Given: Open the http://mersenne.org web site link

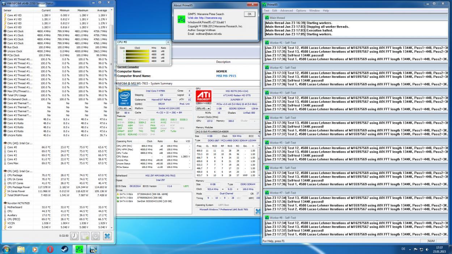Looking at the screenshot, I should pos(210,18).
